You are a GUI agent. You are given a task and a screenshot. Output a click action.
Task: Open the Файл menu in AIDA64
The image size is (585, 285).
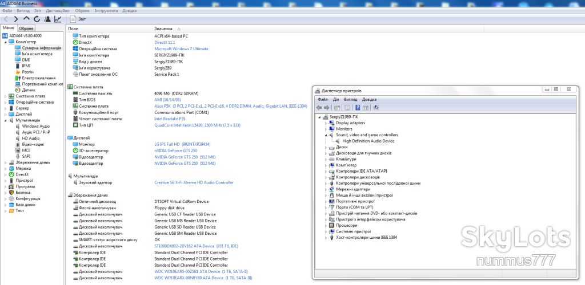click(x=7, y=11)
